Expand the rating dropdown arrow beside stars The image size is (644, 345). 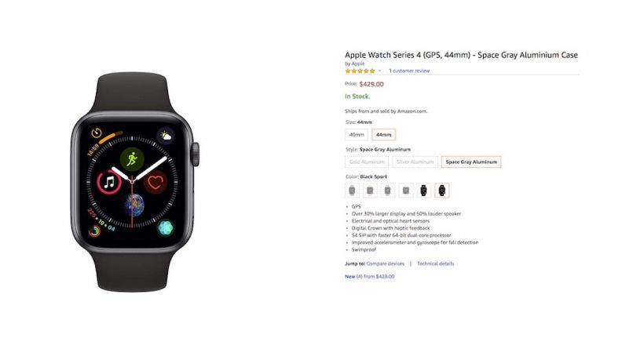(379, 71)
